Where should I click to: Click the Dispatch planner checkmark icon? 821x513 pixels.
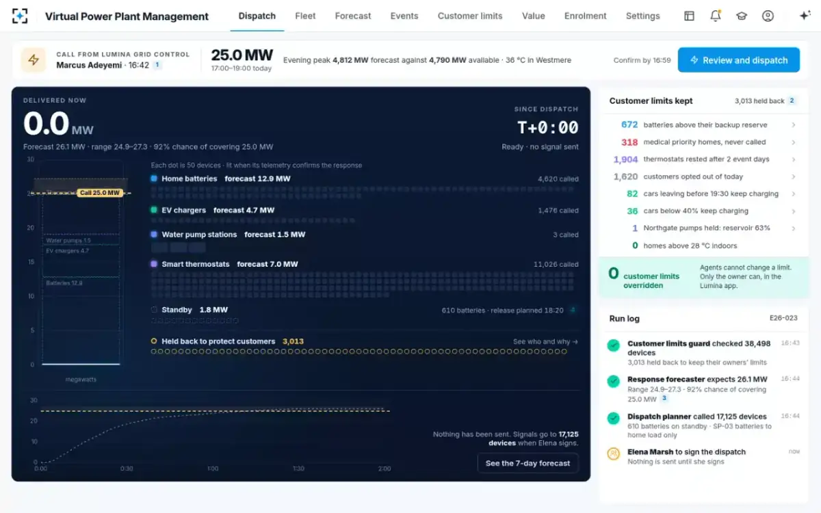[x=613, y=417]
